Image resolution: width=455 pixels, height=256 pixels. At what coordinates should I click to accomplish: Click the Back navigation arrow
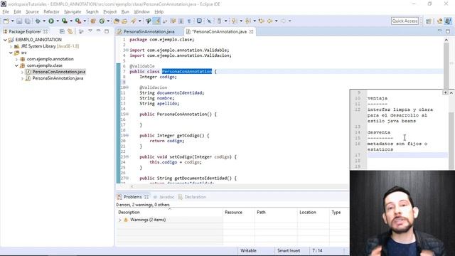pyautogui.click(x=270, y=21)
